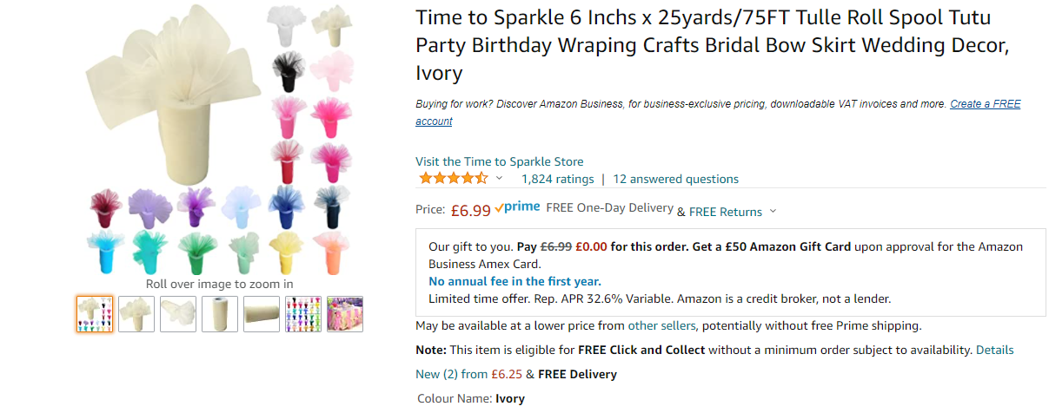Expand the FREE Returns details chevron
The height and width of the screenshot is (413, 1049).
click(773, 212)
